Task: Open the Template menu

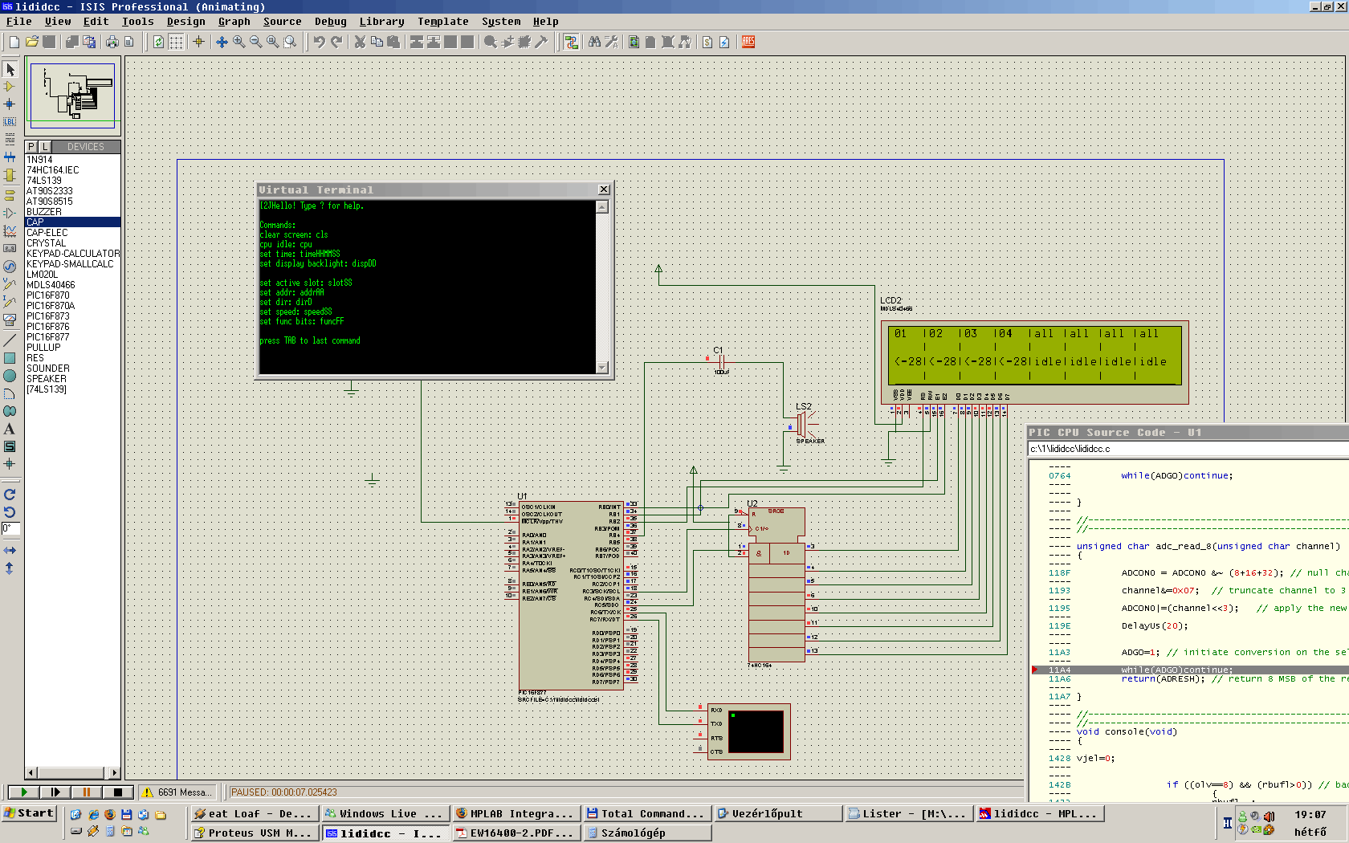Action: 442,22
